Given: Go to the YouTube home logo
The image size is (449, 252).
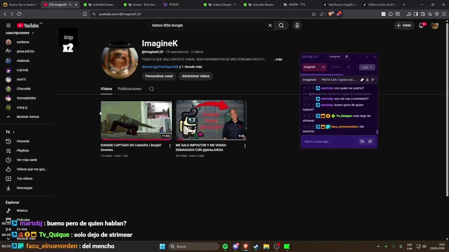Looking at the screenshot, I should [28, 25].
